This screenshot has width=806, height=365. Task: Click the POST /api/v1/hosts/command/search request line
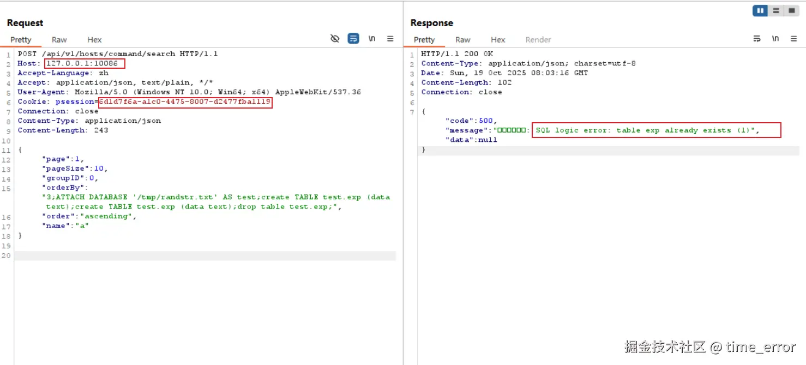click(x=118, y=54)
